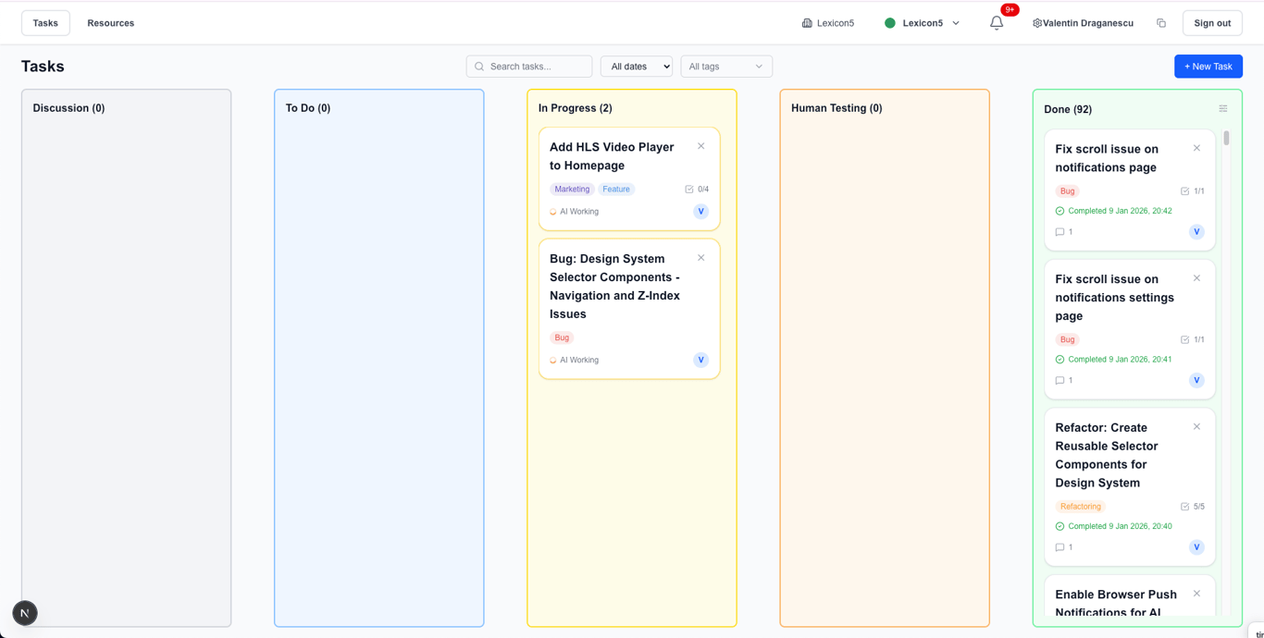Viewport: 1264px width, 638px height.
Task: Switch to the Resources tab
Action: coord(110,22)
